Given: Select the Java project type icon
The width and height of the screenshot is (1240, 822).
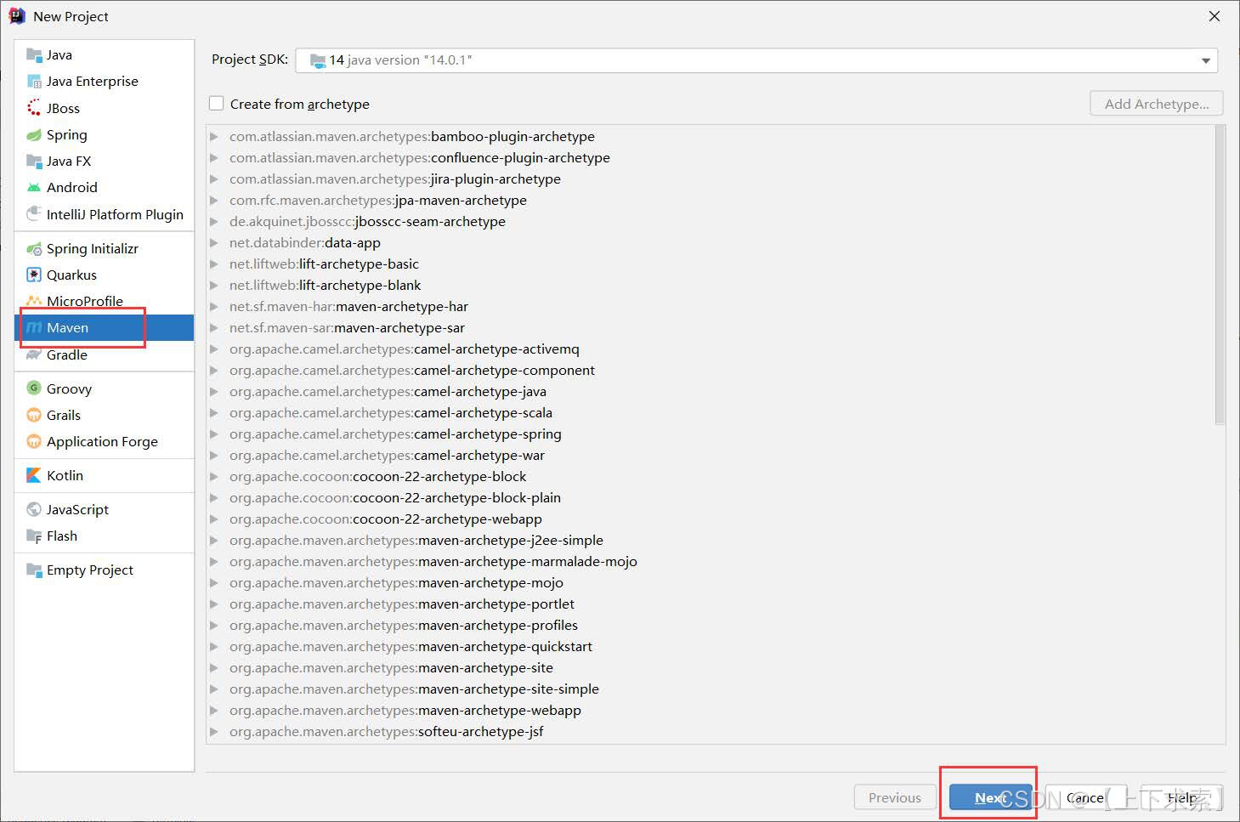Looking at the screenshot, I should pos(34,55).
